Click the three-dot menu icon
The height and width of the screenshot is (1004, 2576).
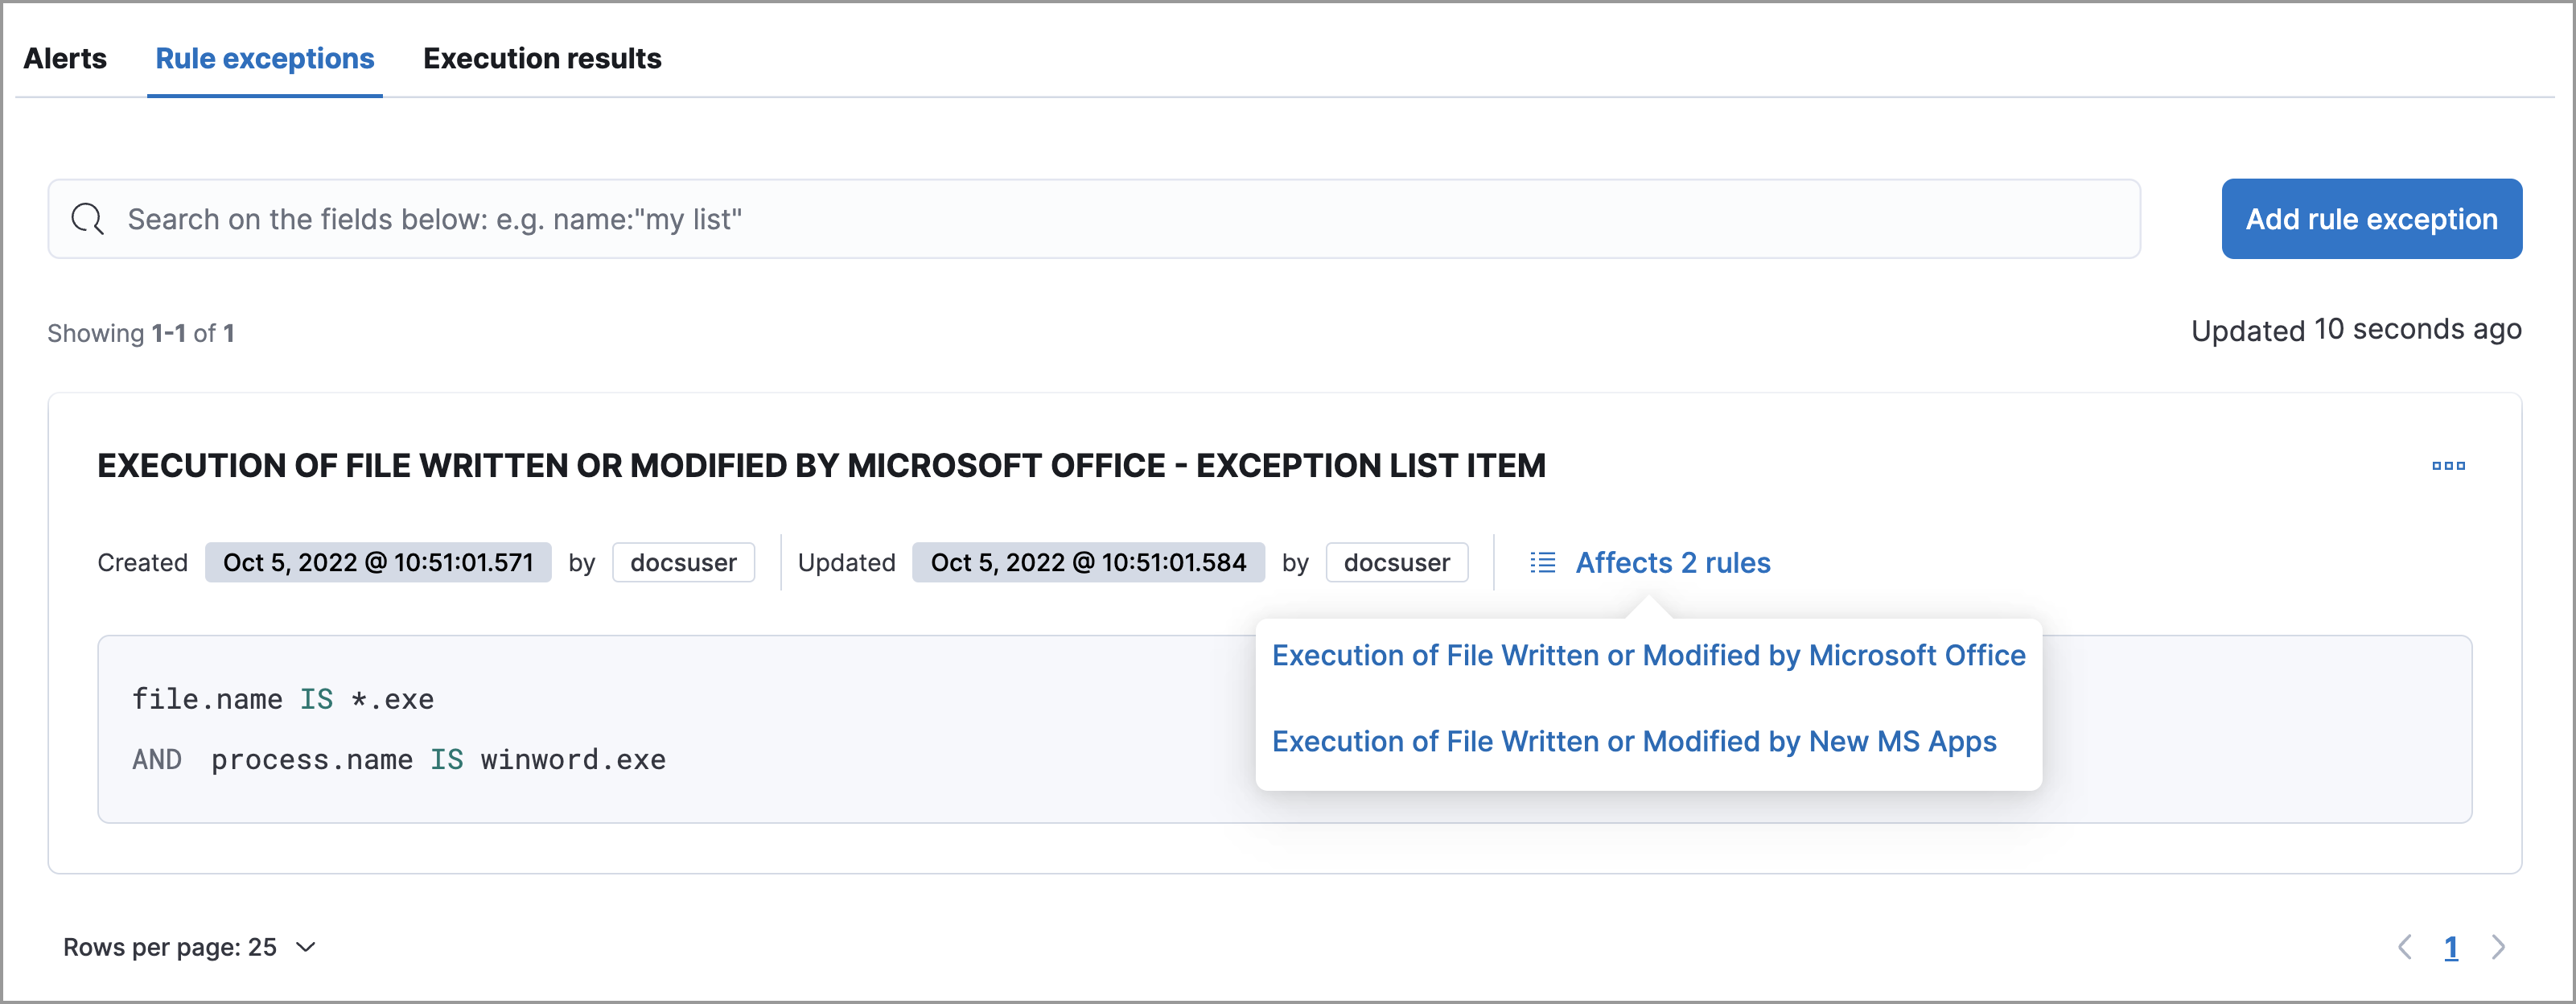(2450, 465)
